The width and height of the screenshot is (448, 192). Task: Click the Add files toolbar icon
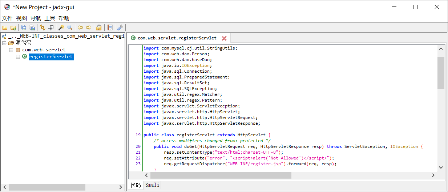13,27
